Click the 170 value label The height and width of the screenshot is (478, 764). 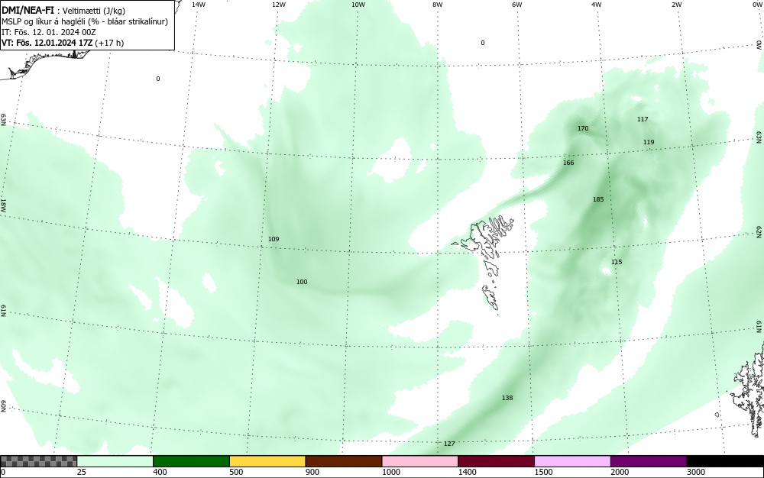pos(583,128)
